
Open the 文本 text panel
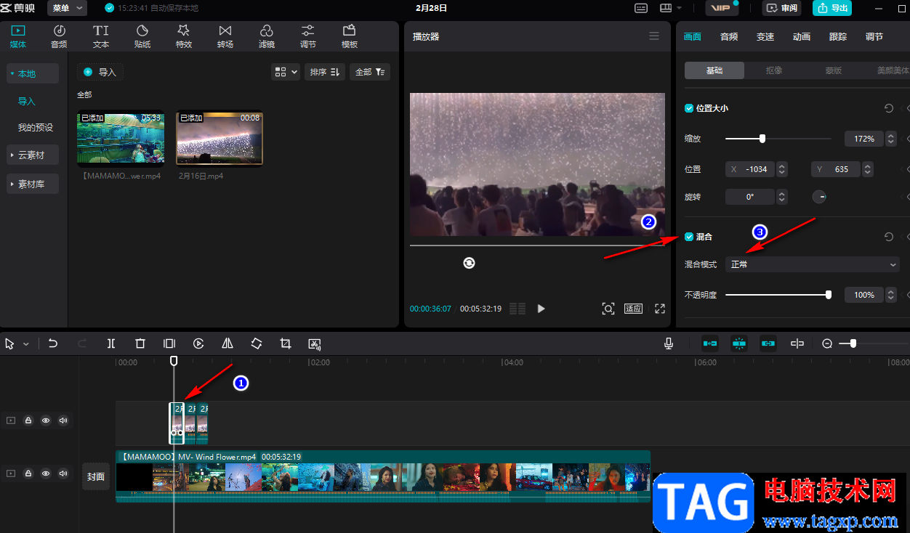[101, 36]
